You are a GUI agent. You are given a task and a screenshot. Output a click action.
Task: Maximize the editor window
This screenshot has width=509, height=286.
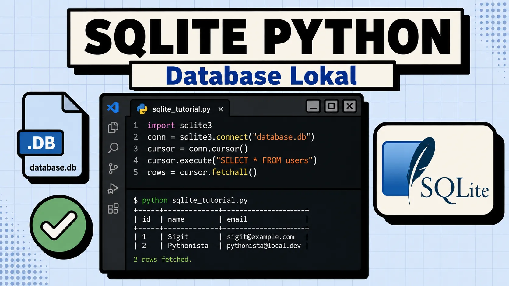click(x=332, y=106)
